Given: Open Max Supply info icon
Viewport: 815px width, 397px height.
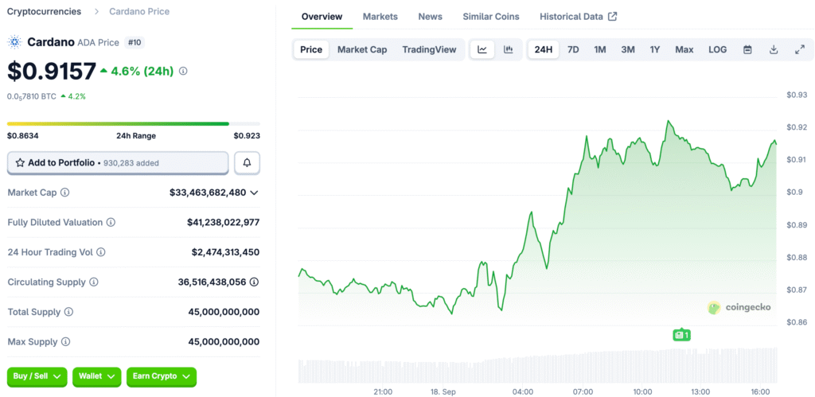Looking at the screenshot, I should point(65,342).
